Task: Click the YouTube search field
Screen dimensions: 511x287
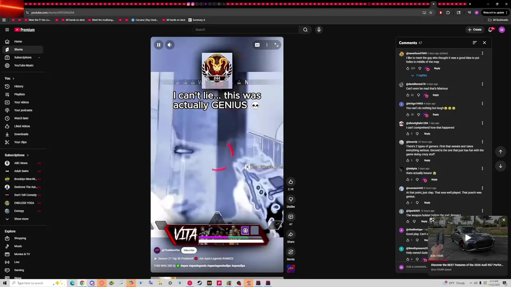Action: pyautogui.click(x=246, y=29)
